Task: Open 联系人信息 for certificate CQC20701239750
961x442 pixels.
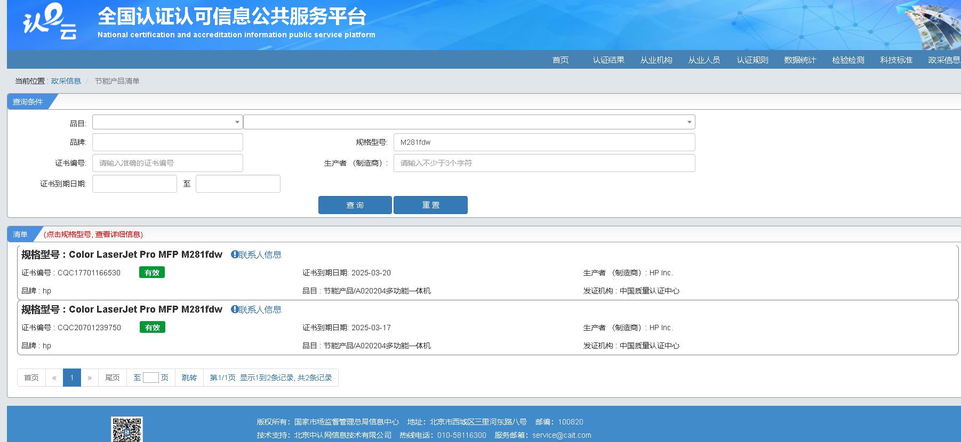Action: 260,309
